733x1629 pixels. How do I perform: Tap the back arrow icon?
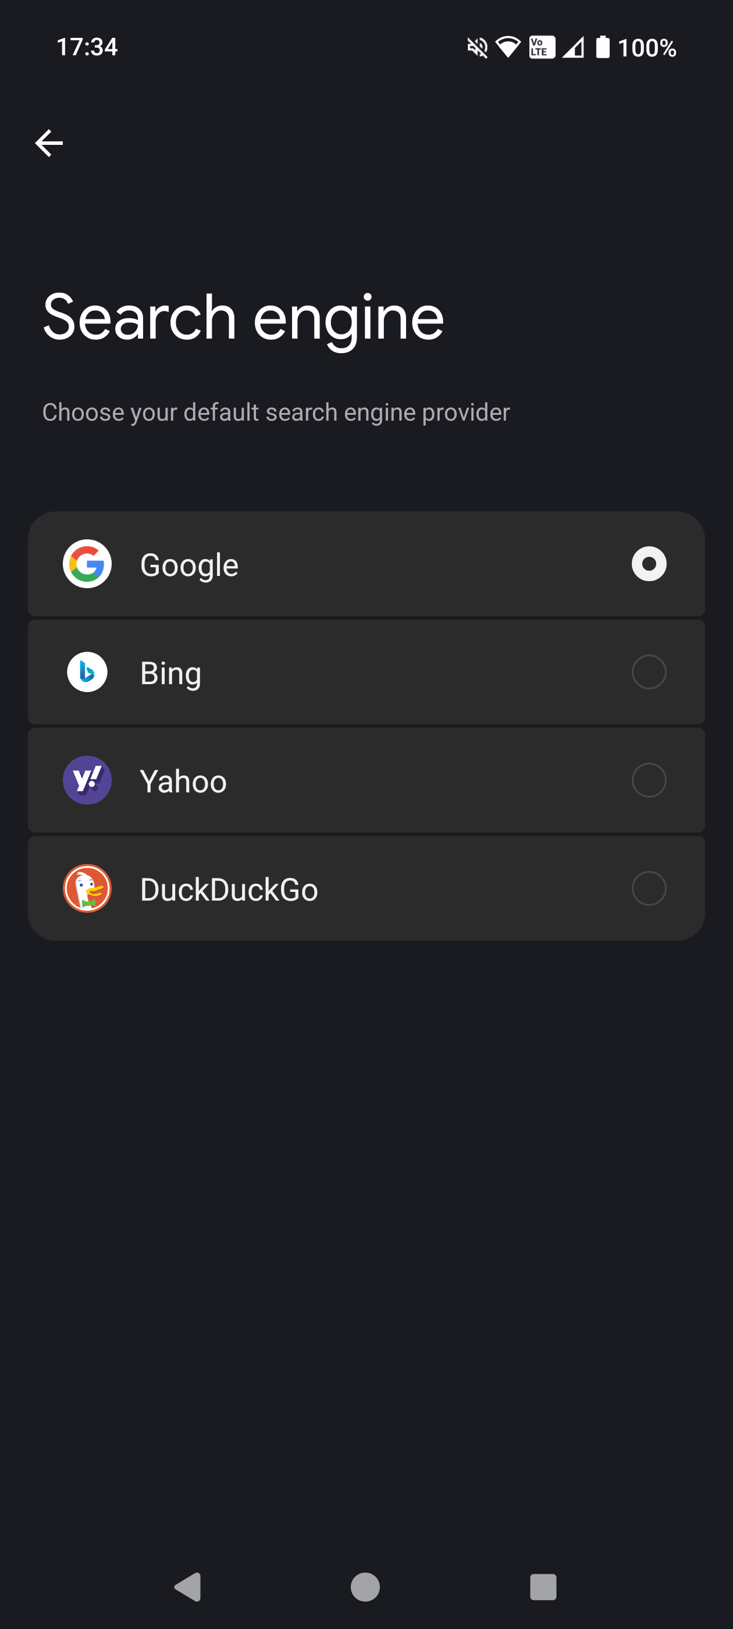[49, 143]
